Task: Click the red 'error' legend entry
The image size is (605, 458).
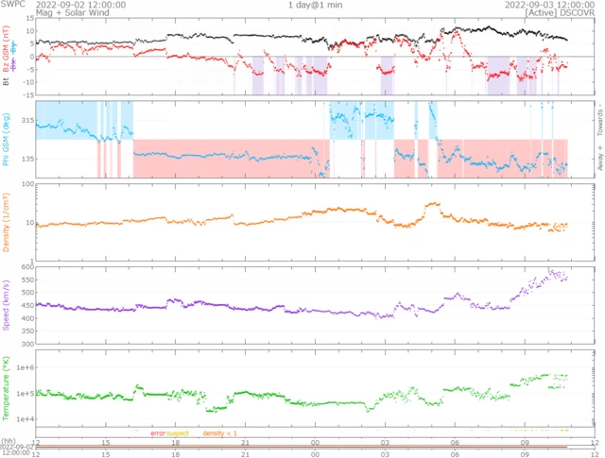Action: (158, 433)
